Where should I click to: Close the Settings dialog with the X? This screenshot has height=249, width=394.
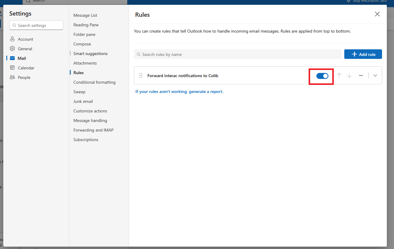click(377, 14)
